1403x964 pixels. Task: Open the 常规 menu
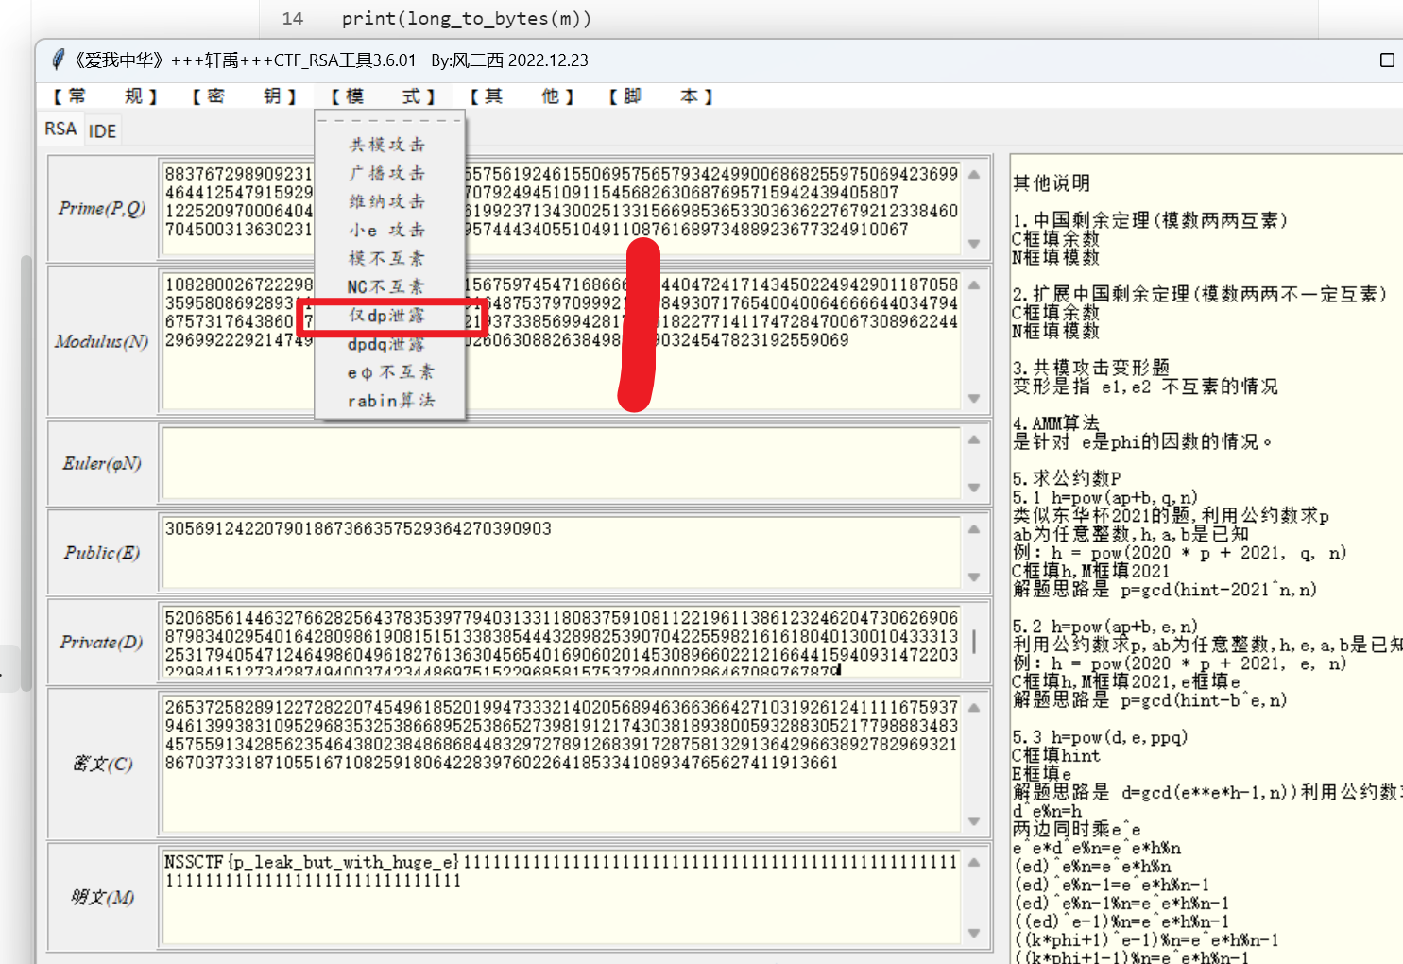coord(104,96)
